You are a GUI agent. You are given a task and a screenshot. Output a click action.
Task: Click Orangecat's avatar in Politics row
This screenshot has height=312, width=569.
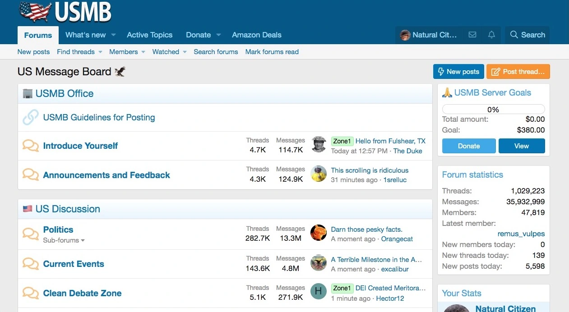click(x=319, y=233)
